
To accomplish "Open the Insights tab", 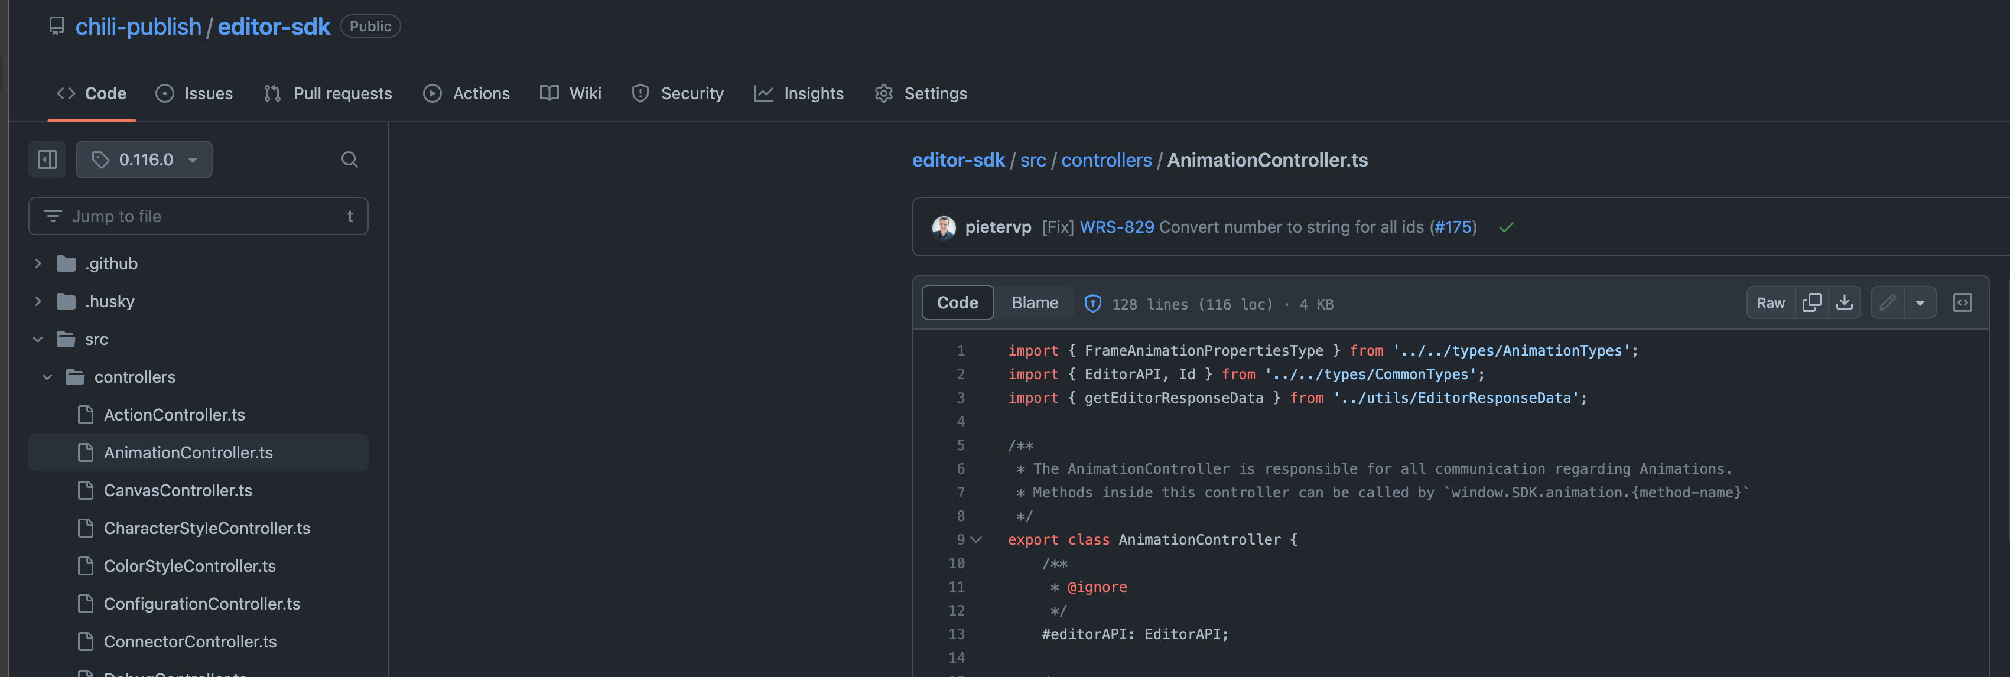I will pos(813,93).
